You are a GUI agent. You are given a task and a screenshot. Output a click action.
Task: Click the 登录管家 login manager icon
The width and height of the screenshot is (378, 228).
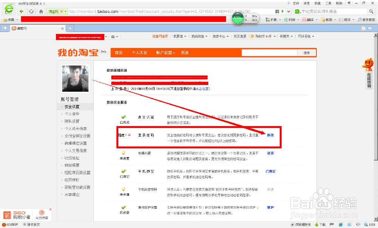pos(366,20)
